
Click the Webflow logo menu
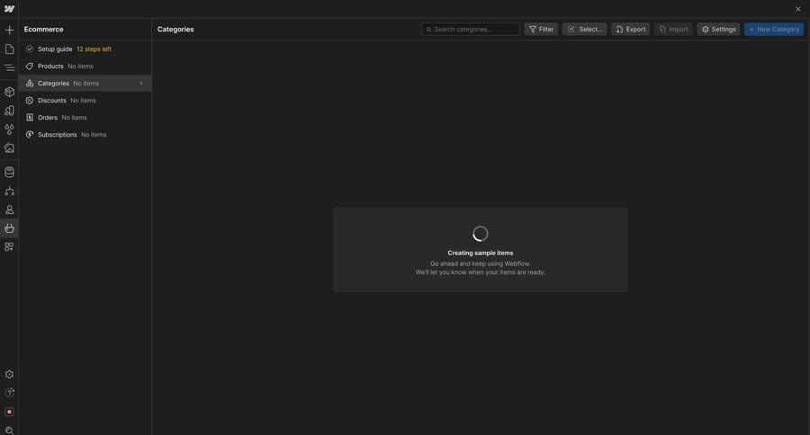coord(9,9)
